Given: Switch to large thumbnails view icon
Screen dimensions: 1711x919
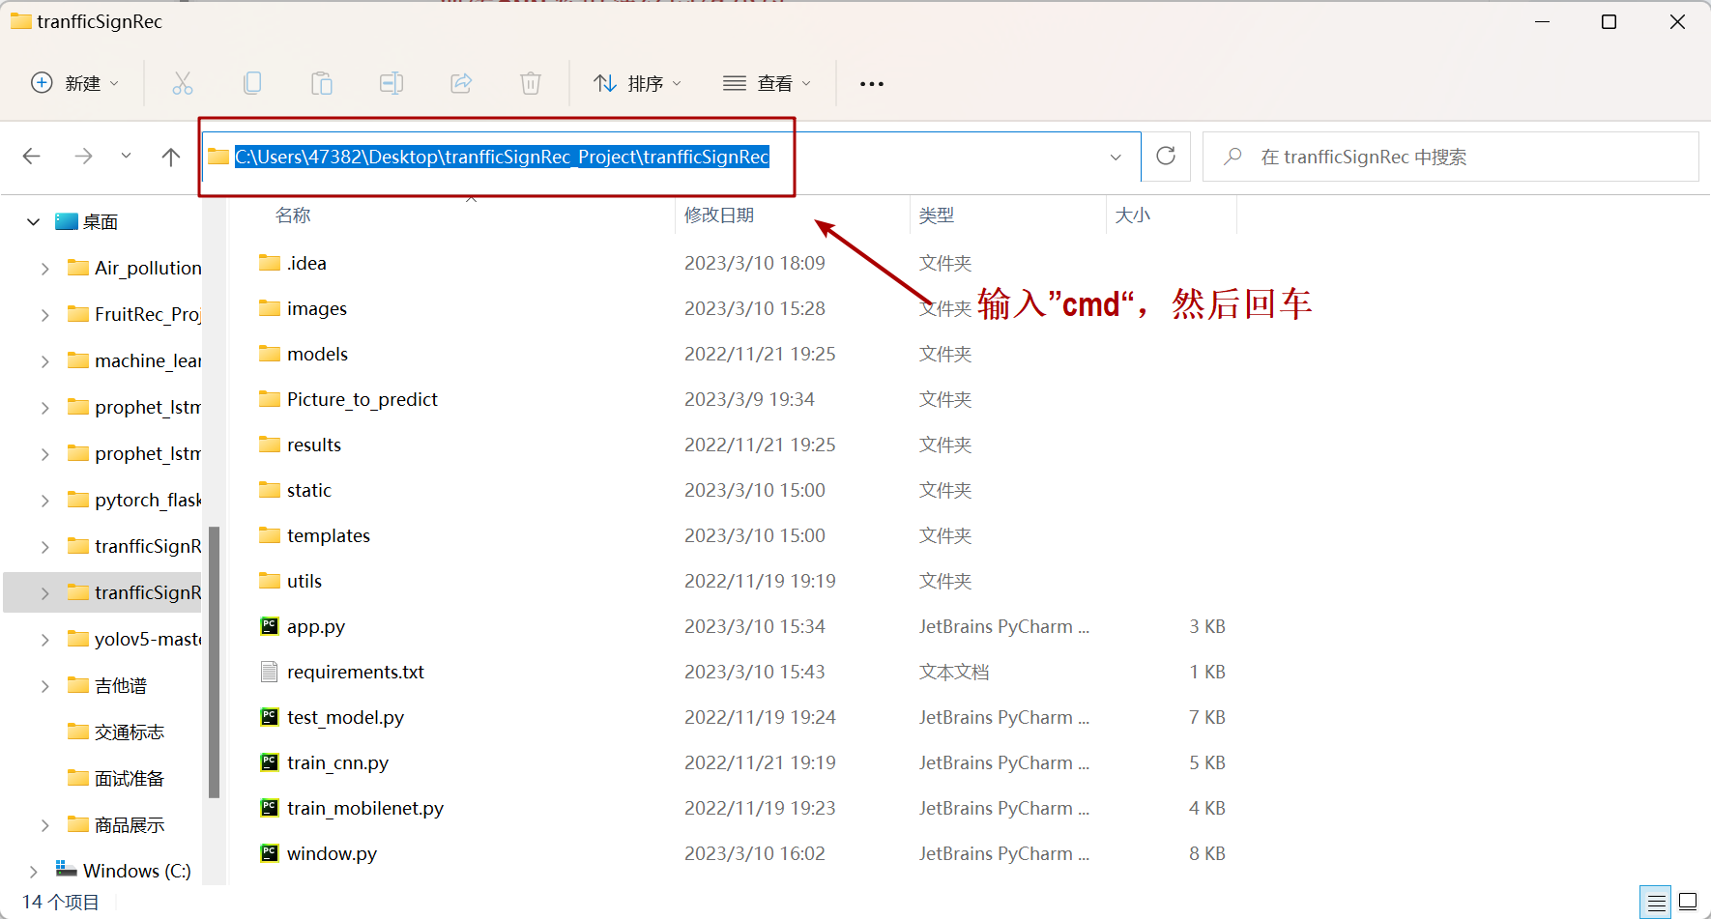Looking at the screenshot, I should [1688, 903].
